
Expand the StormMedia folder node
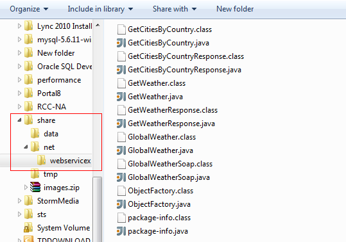[19, 200]
